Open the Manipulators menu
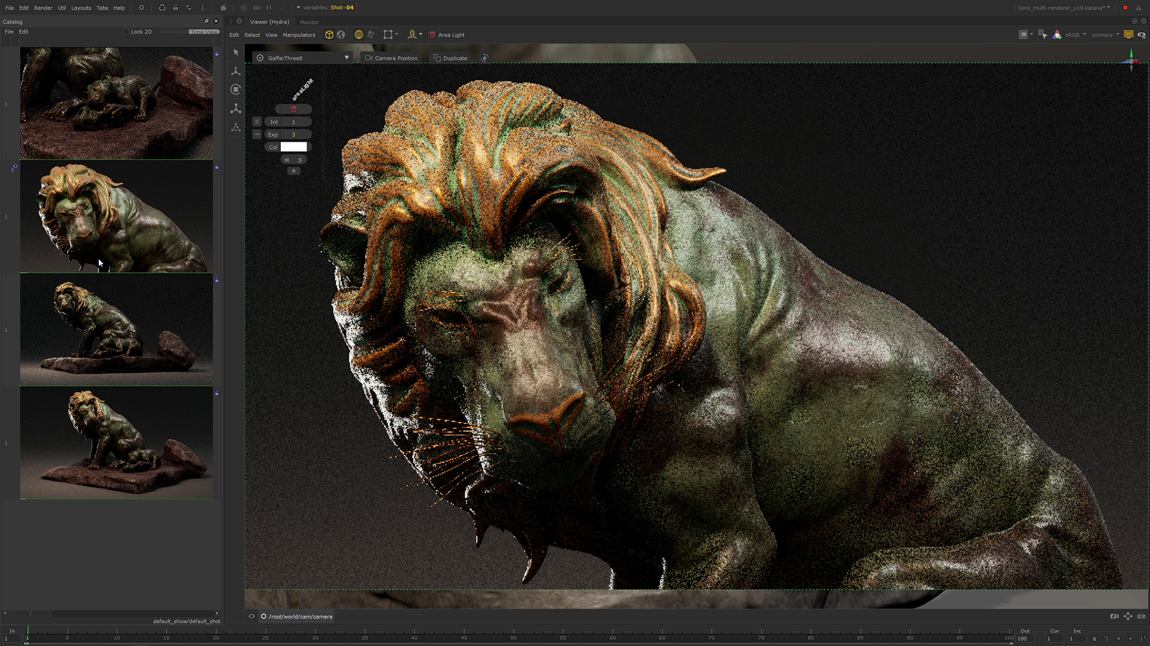1150x646 pixels. (299, 35)
